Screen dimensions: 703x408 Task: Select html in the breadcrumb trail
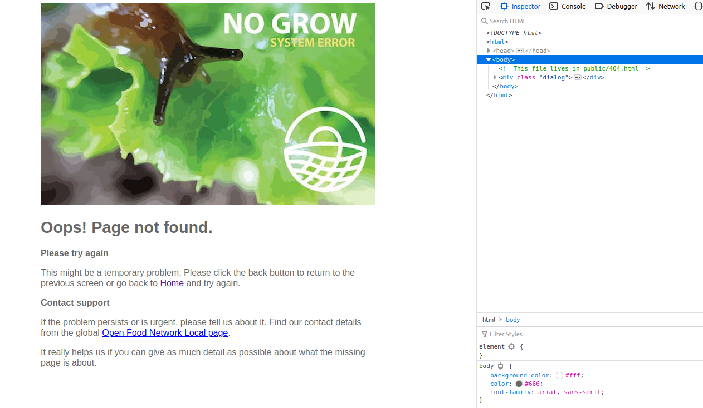[489, 320]
